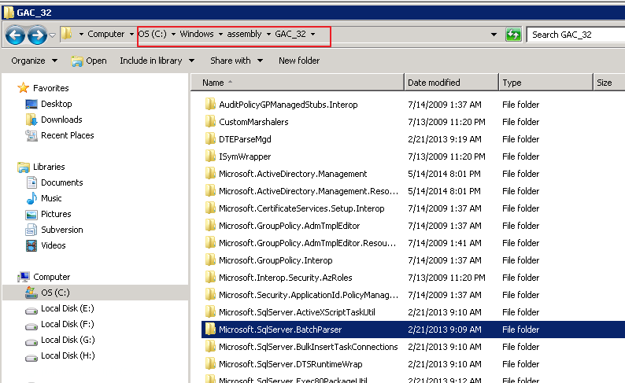This screenshot has height=383, width=625.
Task: Select Local Disk (F:) drive icon
Action: (31, 326)
